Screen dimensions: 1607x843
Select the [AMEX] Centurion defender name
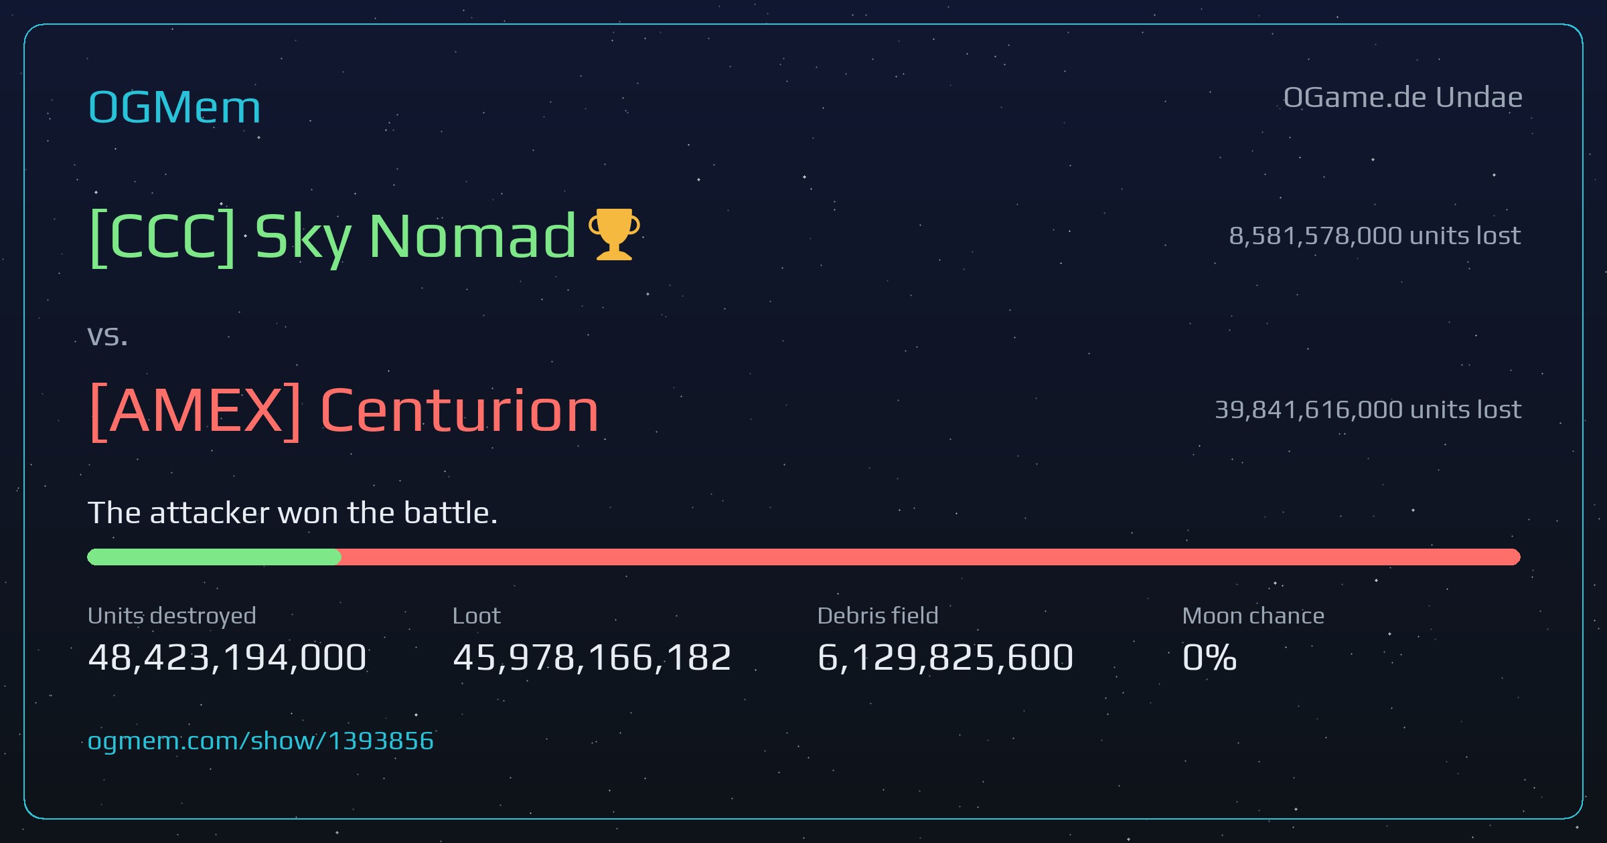(x=343, y=411)
